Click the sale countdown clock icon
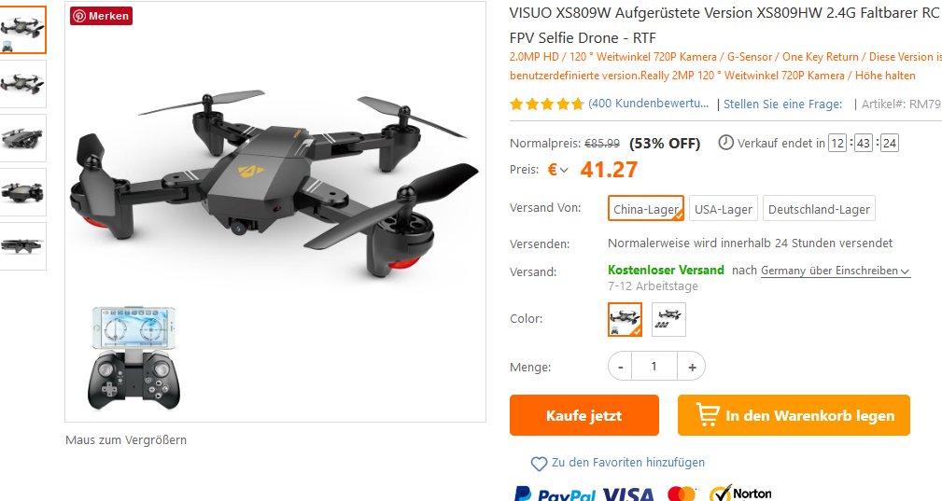The image size is (942, 501). coord(725,143)
